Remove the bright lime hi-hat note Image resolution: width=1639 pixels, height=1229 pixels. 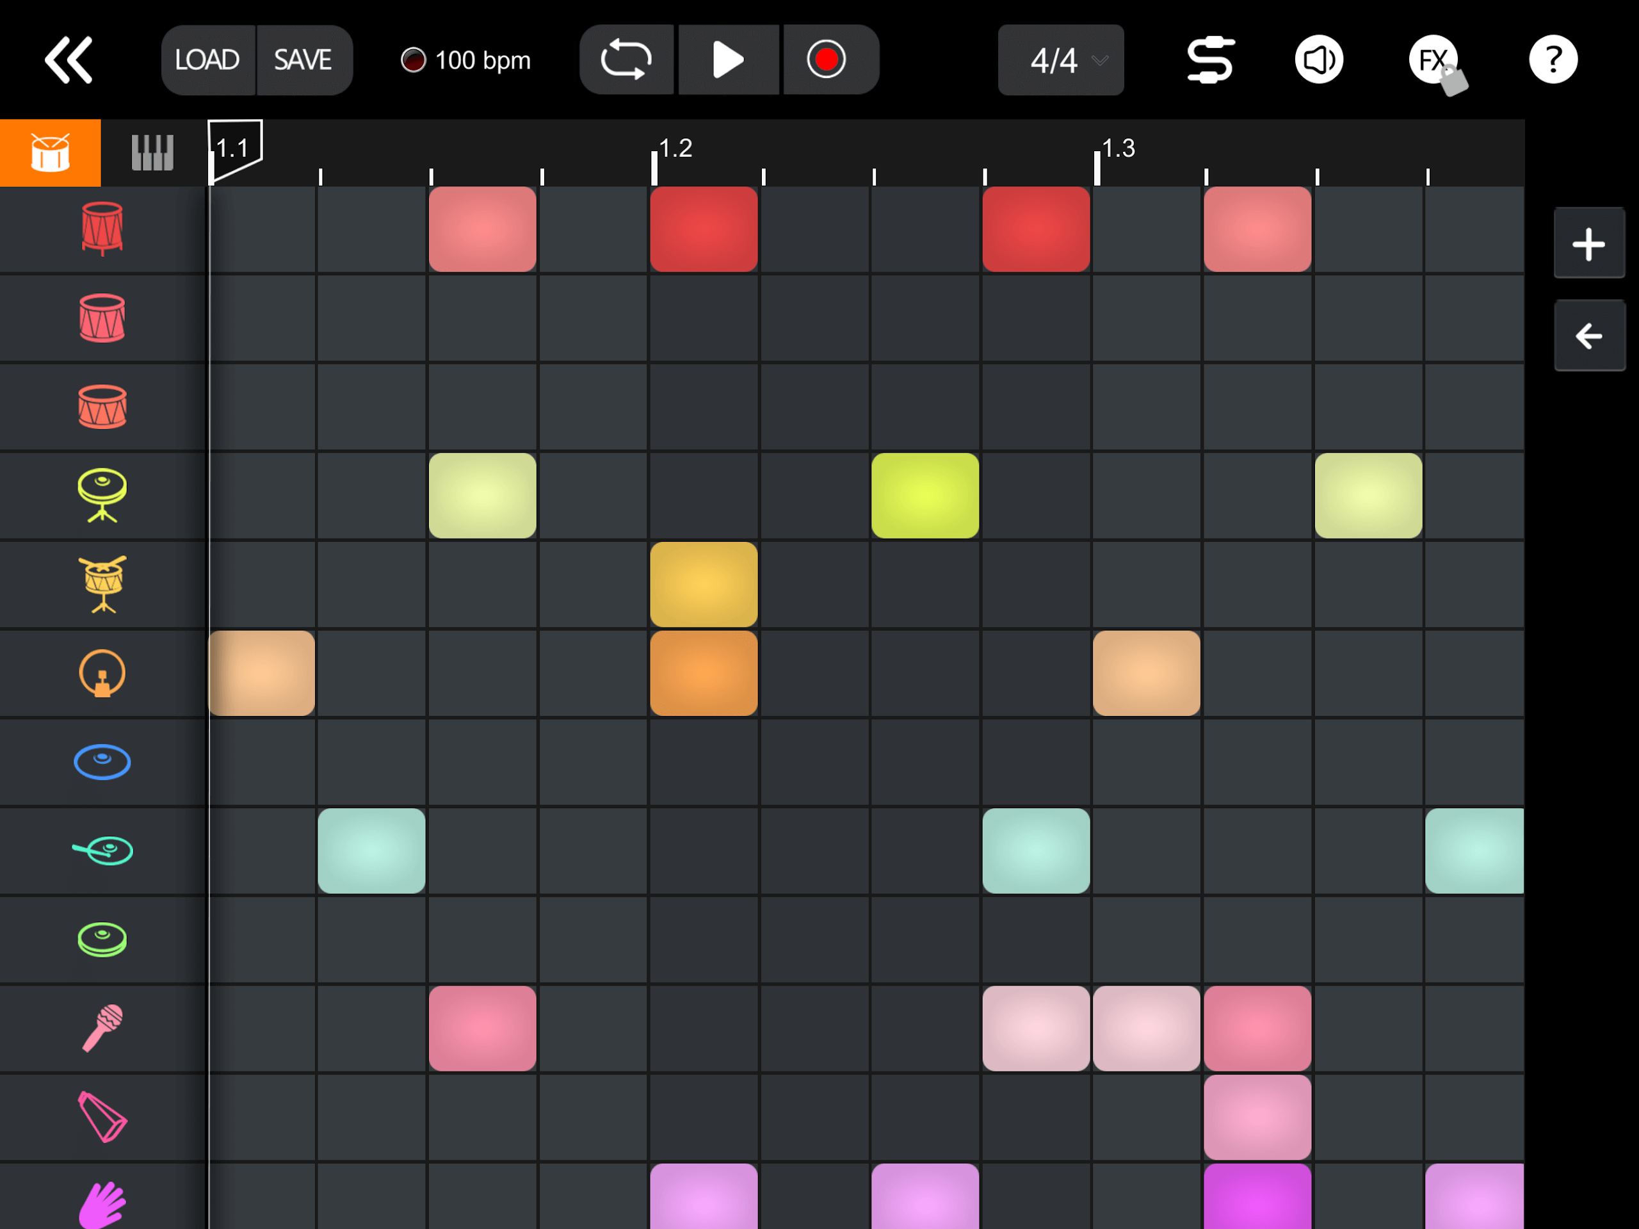click(924, 495)
